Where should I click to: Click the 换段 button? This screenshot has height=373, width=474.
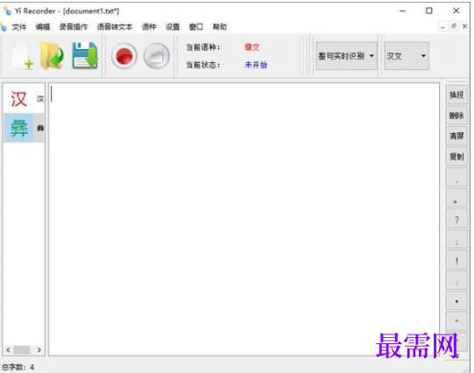(x=456, y=95)
